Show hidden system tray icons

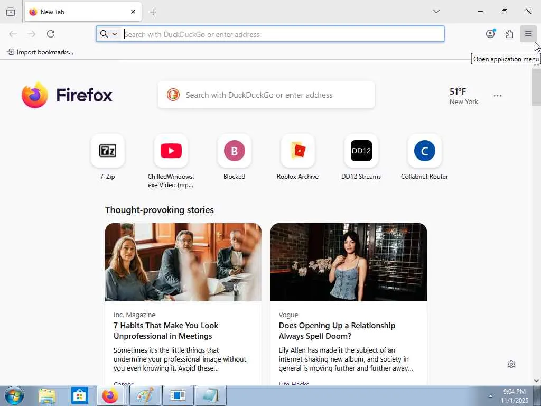point(490,396)
